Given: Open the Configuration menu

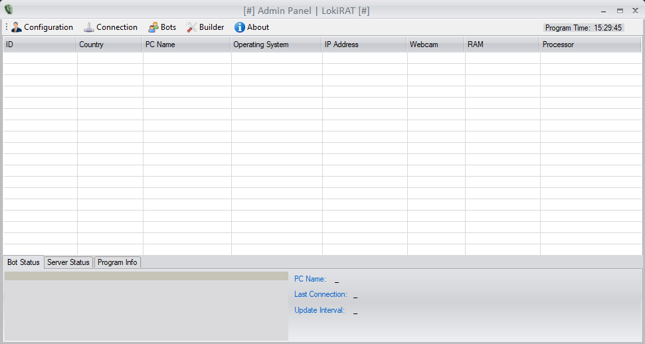Looking at the screenshot, I should pos(42,27).
